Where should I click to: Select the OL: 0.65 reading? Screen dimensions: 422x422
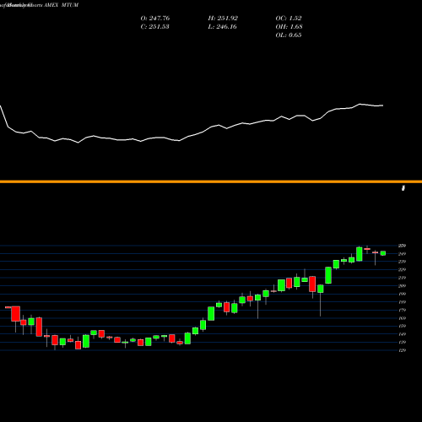pyautogui.click(x=289, y=35)
